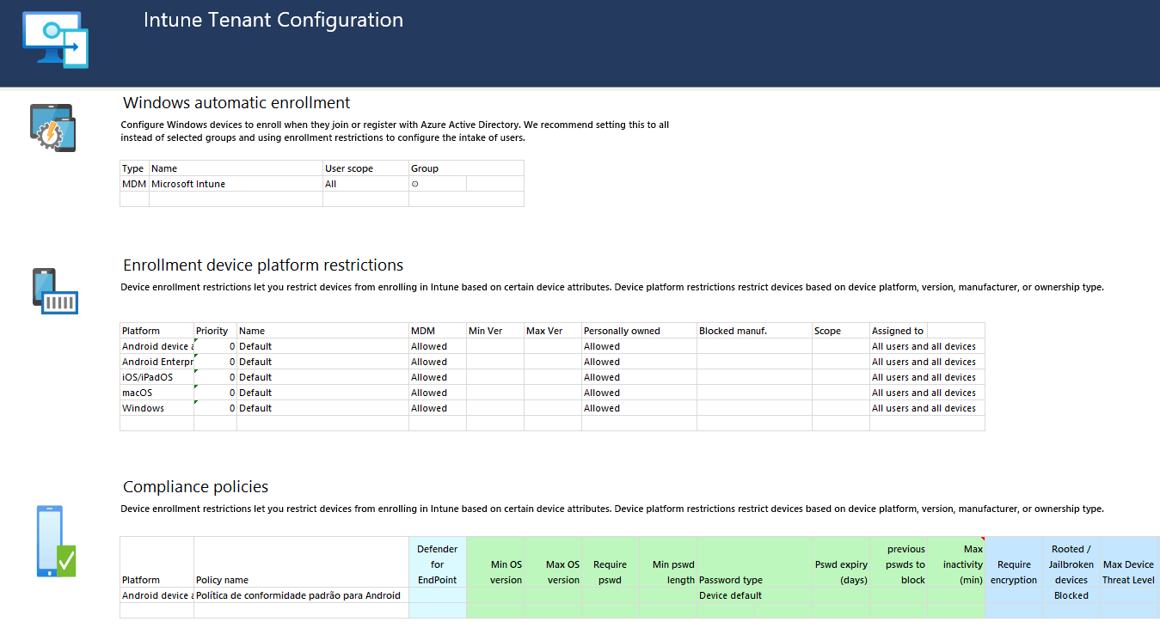Select All users and all devices for Windows
Screen dimensions: 1160x634
point(927,408)
